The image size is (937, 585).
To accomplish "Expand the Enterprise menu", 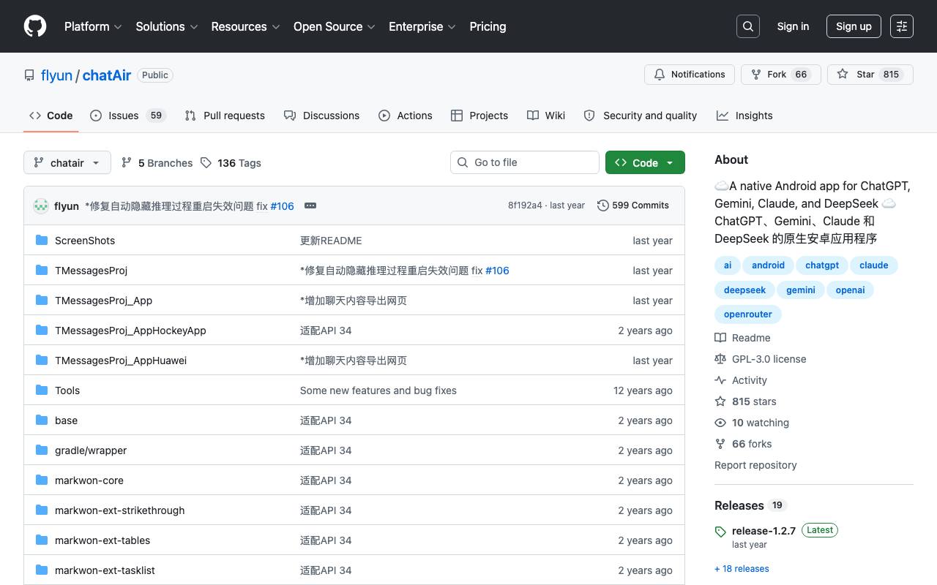I will [422, 26].
